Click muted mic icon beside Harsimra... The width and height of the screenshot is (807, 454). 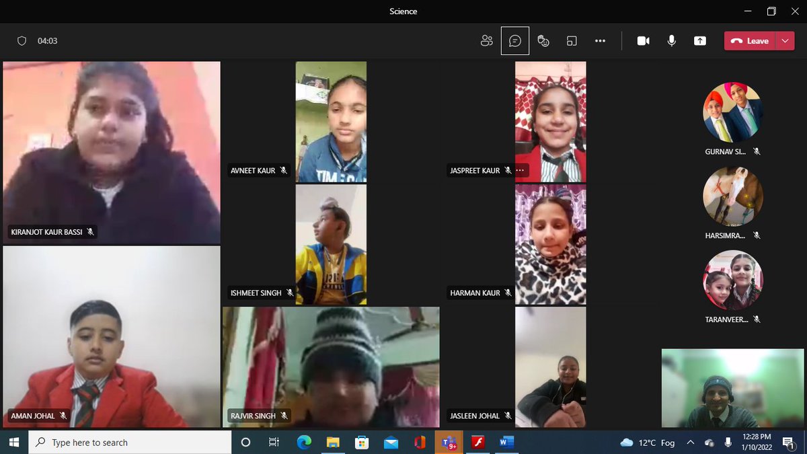coord(757,235)
